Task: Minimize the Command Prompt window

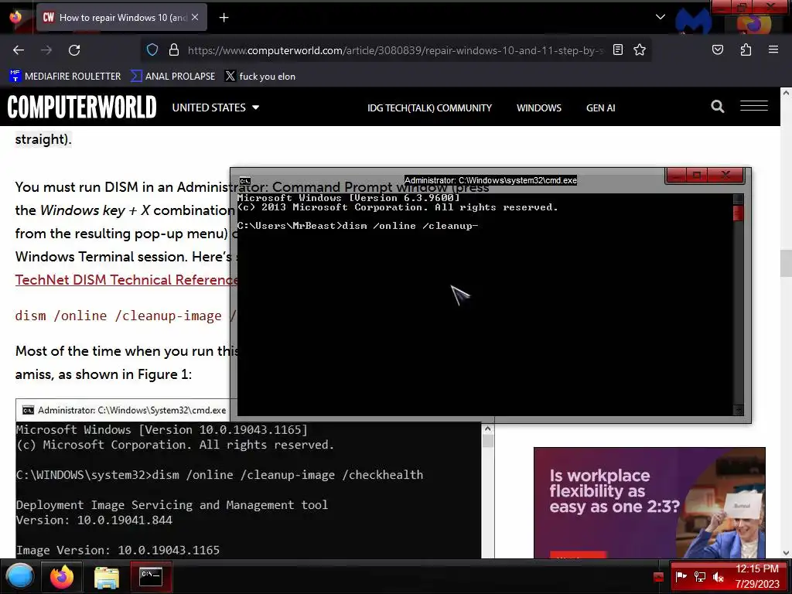Action: pyautogui.click(x=676, y=175)
